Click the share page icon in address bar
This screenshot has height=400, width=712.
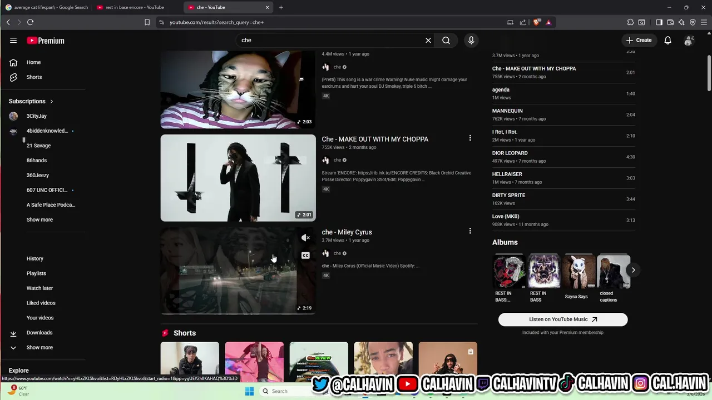[x=523, y=22]
